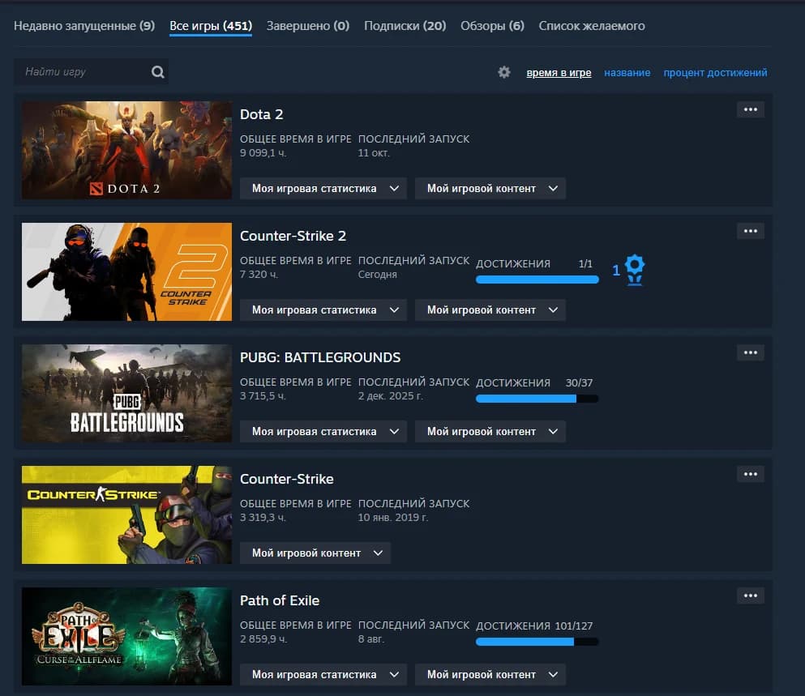Expand Counter-Strike 'Мой игровой контент' dropdown

pyautogui.click(x=315, y=553)
